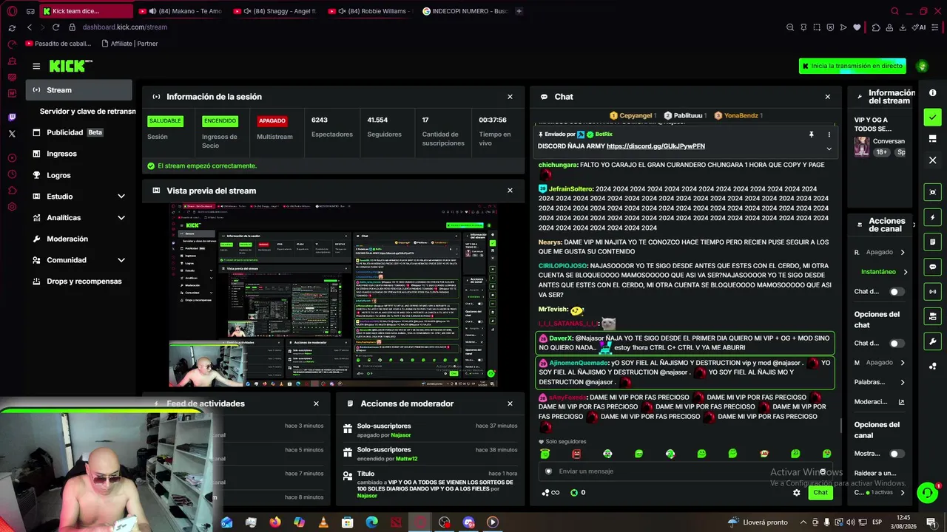Click the Najasor link under Solo-suscriptores apagado
Viewport: 947px width, 532px height.
(x=400, y=435)
